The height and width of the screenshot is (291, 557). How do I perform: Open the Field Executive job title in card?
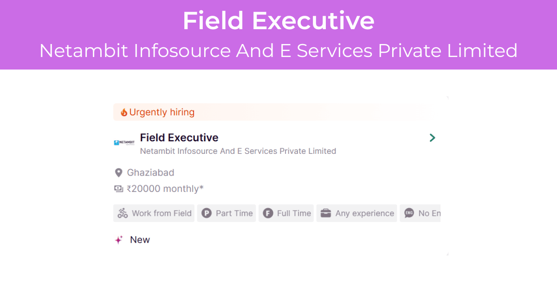tap(179, 138)
